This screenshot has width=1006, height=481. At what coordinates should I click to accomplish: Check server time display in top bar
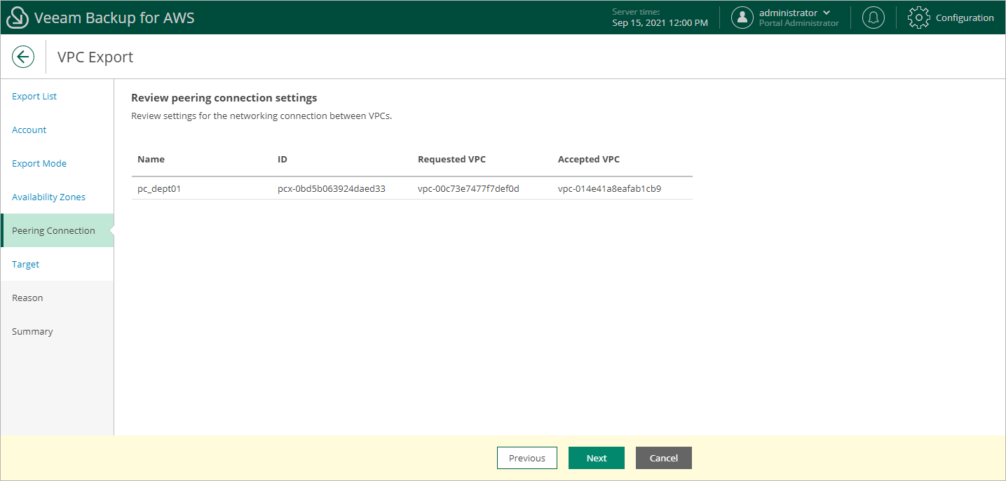pyautogui.click(x=660, y=18)
